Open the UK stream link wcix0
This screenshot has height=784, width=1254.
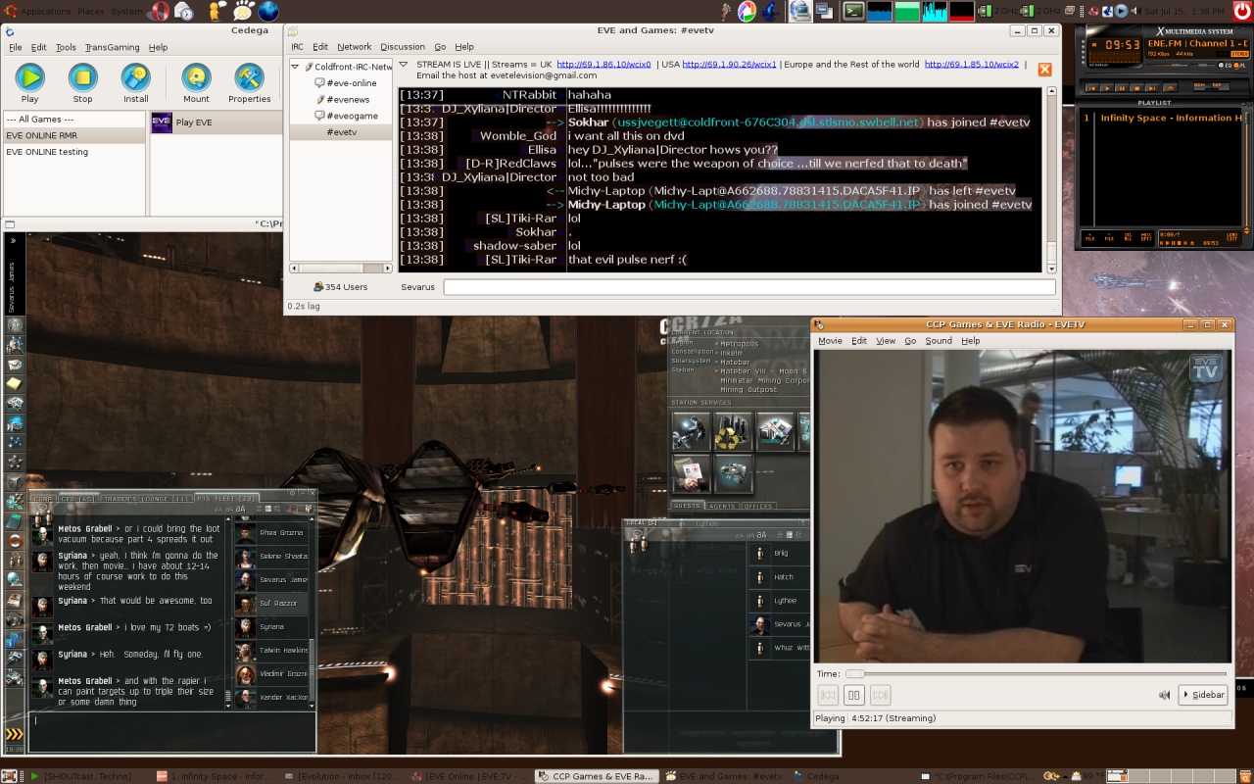(x=604, y=65)
